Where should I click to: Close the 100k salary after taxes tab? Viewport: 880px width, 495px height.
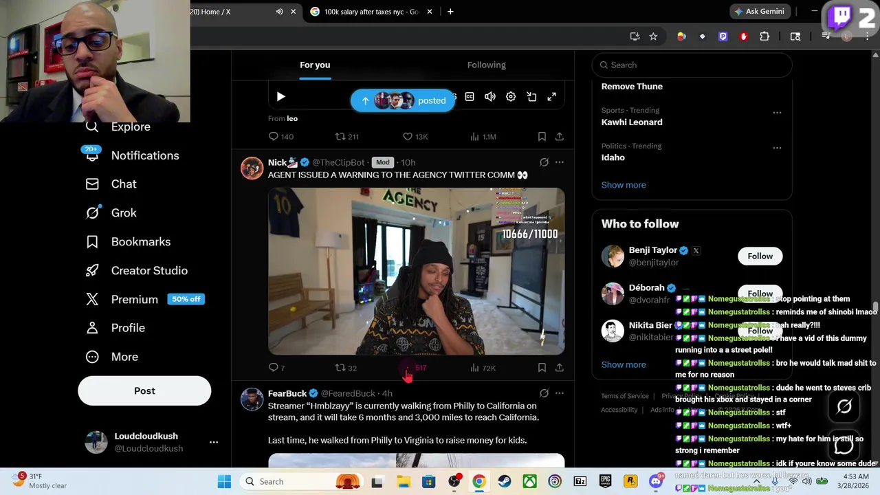430,12
